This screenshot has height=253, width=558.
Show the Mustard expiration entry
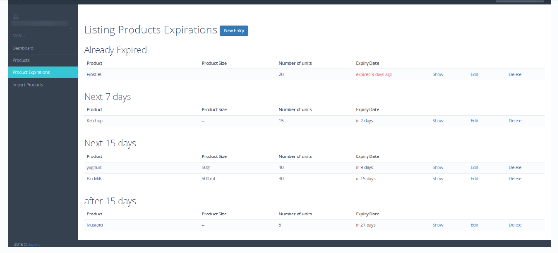[438, 225]
